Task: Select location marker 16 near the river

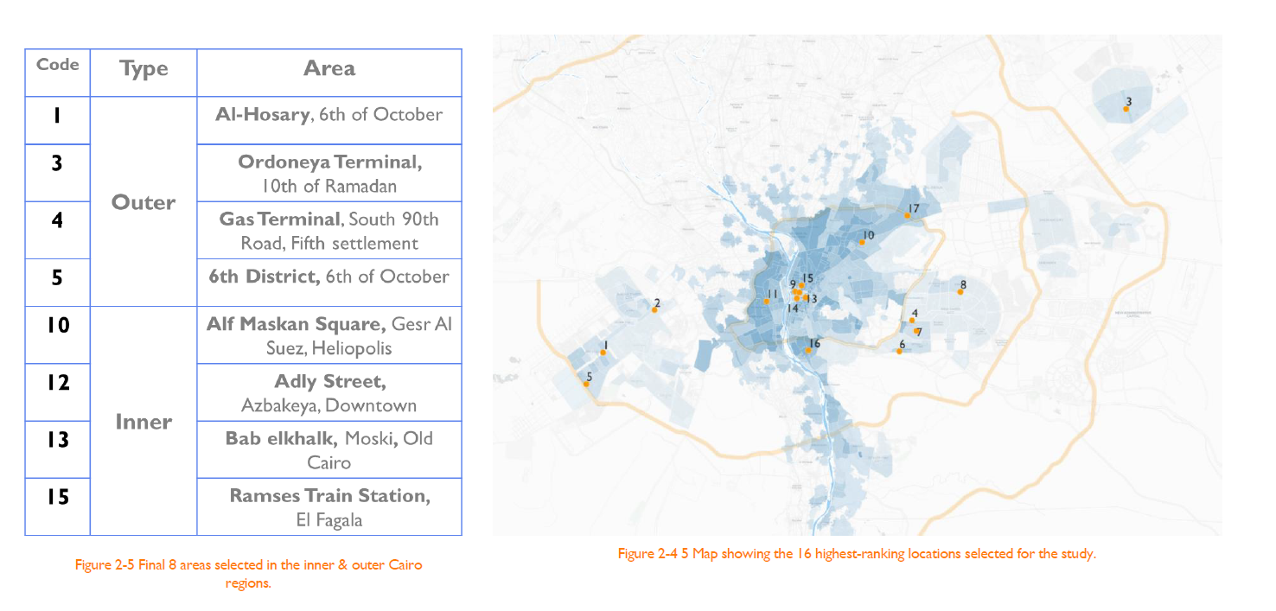Action: [x=808, y=350]
